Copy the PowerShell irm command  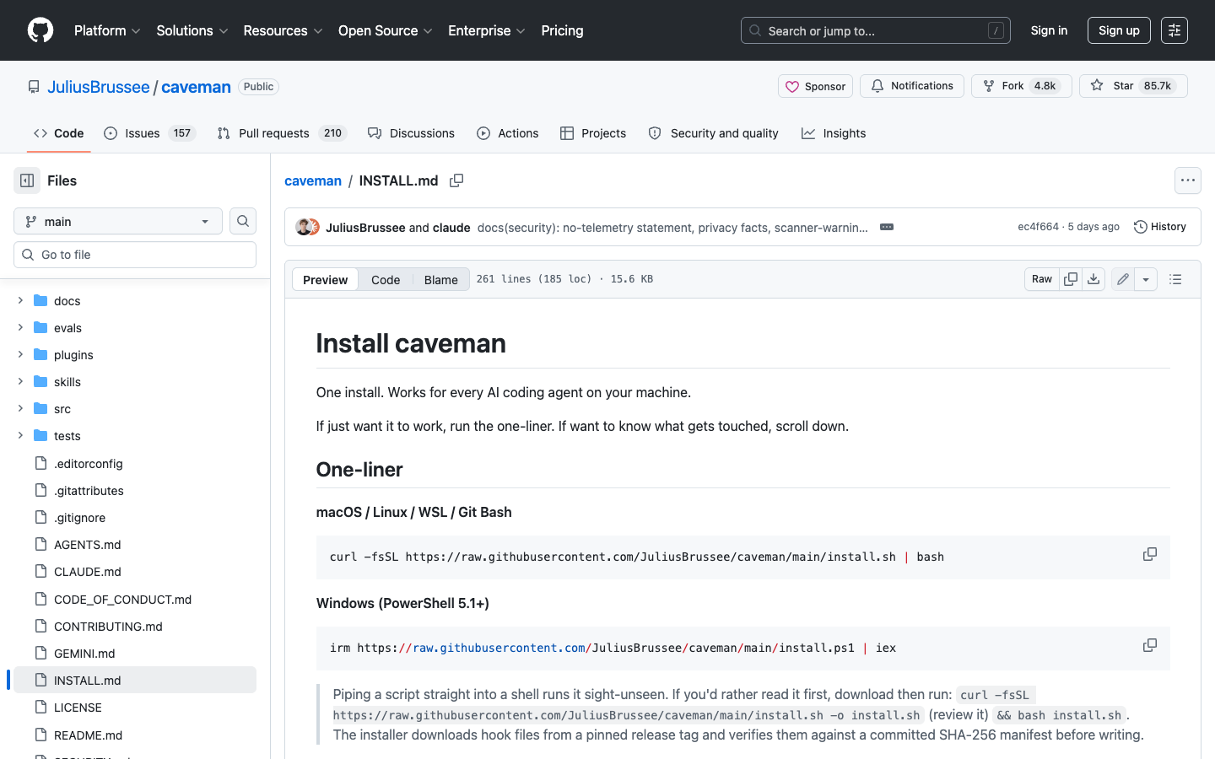[1150, 645]
